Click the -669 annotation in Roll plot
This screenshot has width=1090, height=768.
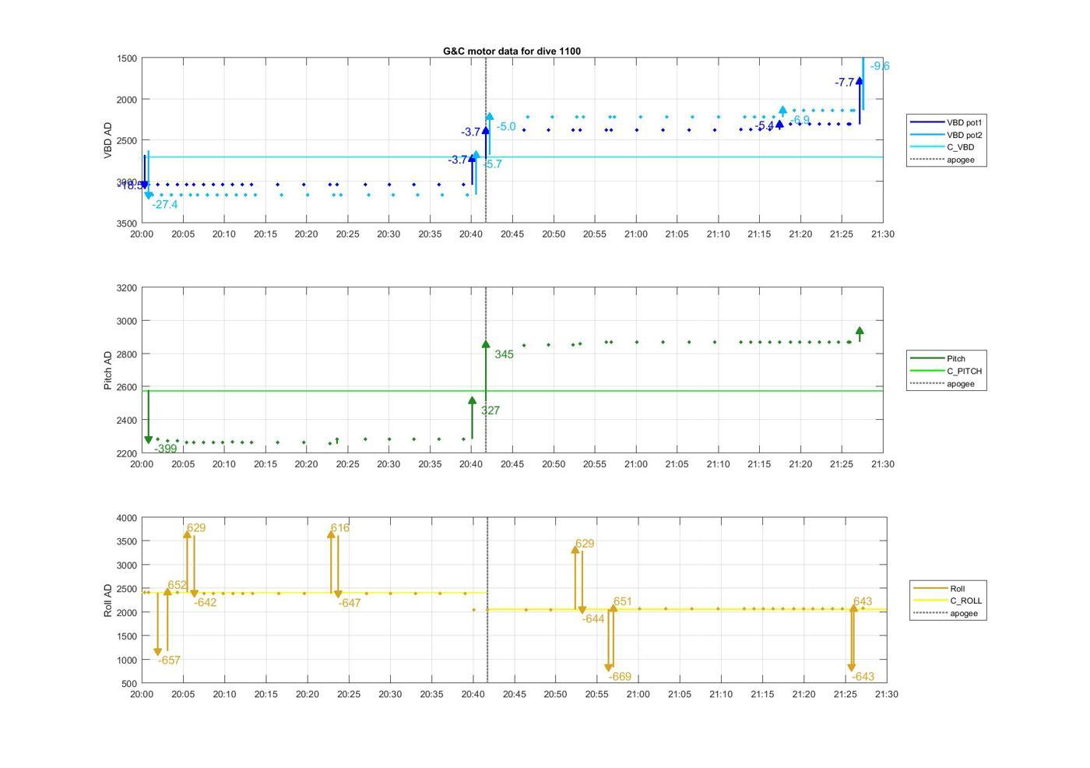pyautogui.click(x=620, y=677)
